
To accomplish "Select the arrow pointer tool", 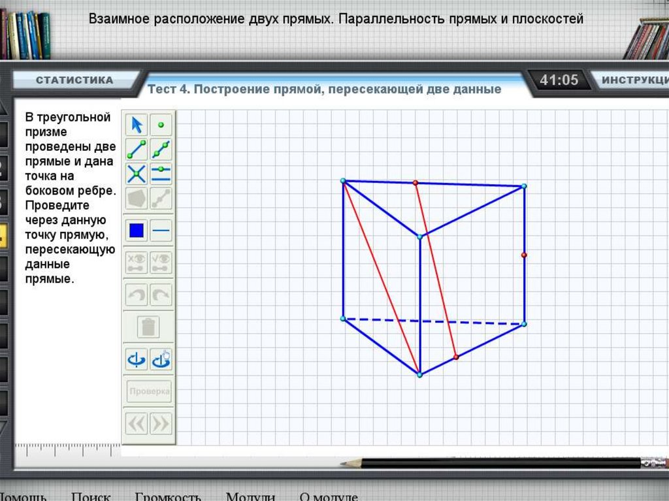I will coord(137,124).
